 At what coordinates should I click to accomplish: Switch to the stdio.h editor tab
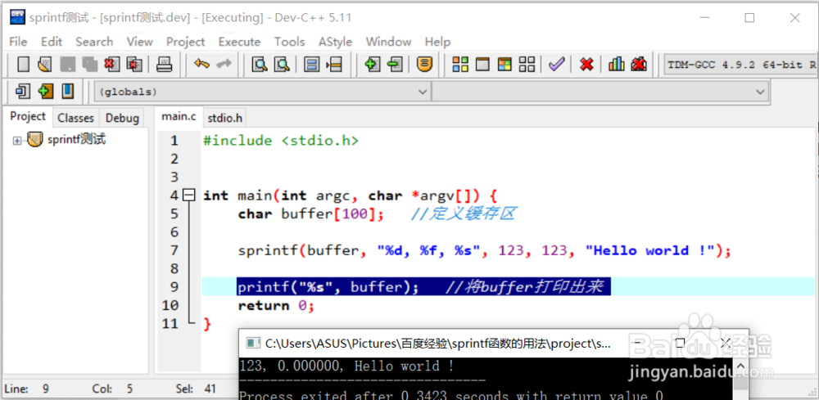225,118
